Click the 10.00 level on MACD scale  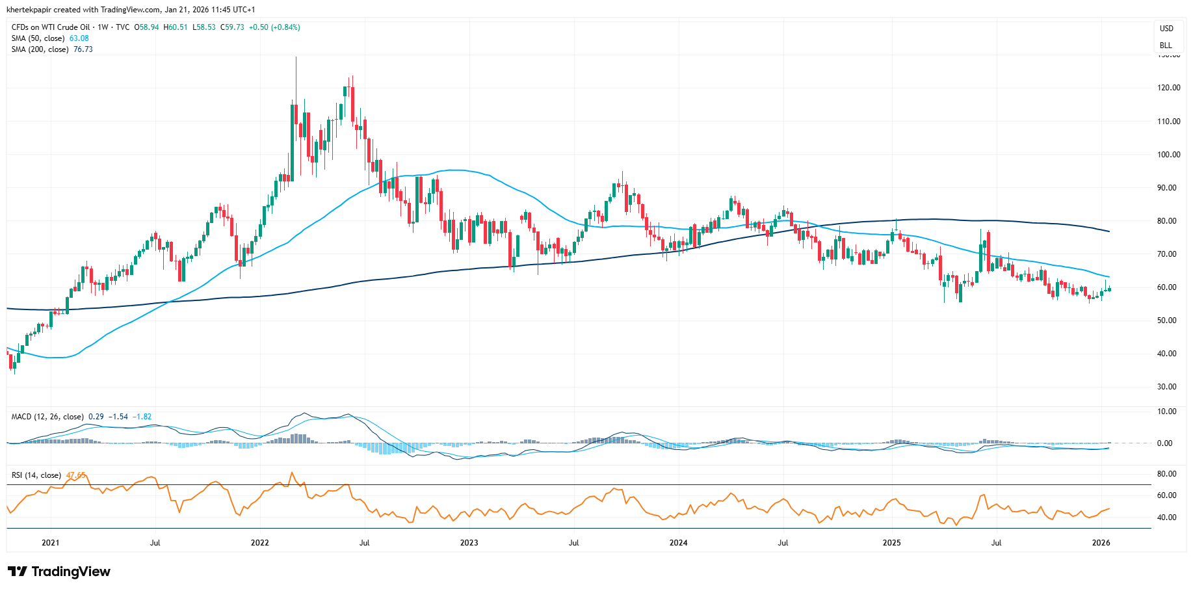pyautogui.click(x=1166, y=412)
